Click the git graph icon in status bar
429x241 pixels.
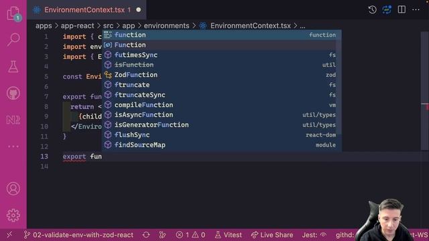(x=162, y=235)
